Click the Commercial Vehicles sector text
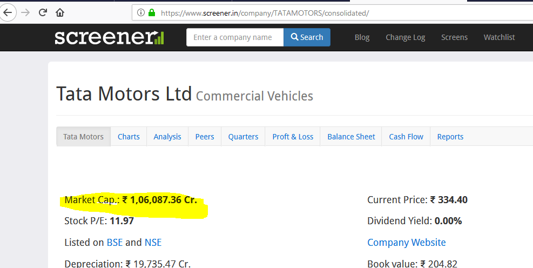Screen dimensions: 533x268 [x=254, y=96]
